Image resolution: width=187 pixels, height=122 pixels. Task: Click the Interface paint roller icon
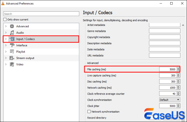(12, 45)
